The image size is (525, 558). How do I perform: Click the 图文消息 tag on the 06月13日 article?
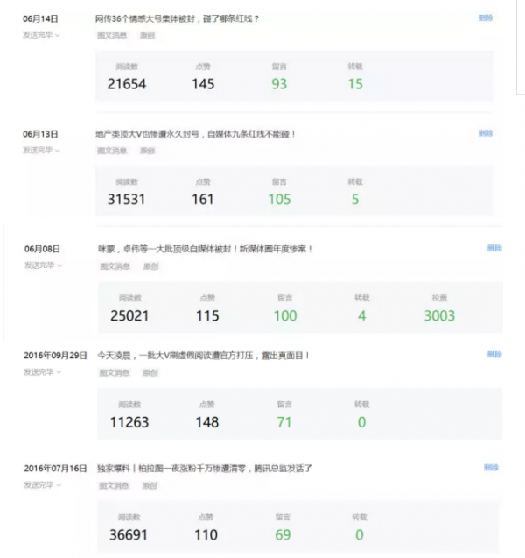[112, 151]
